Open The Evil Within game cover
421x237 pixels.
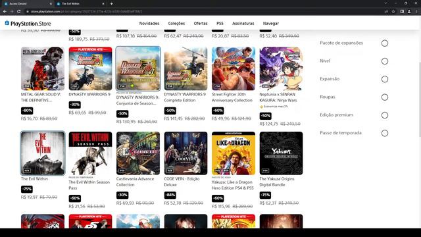tap(43, 153)
